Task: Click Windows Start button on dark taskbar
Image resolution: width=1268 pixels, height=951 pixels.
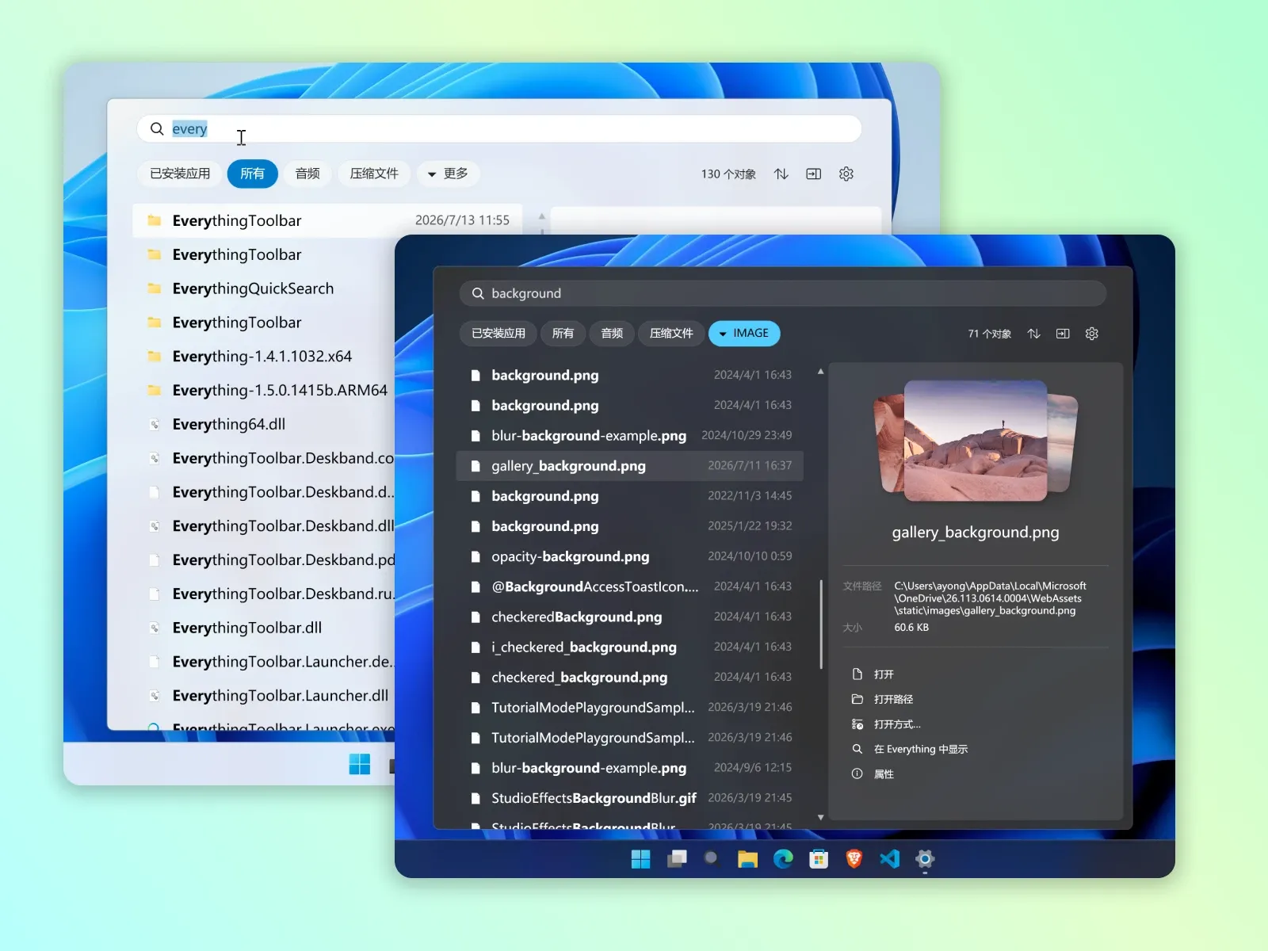Action: pyautogui.click(x=640, y=859)
